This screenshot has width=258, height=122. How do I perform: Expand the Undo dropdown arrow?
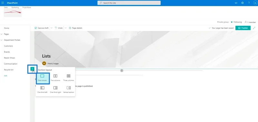(66, 28)
